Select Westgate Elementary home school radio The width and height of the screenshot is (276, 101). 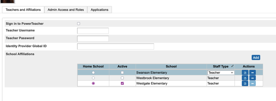coord(93,83)
